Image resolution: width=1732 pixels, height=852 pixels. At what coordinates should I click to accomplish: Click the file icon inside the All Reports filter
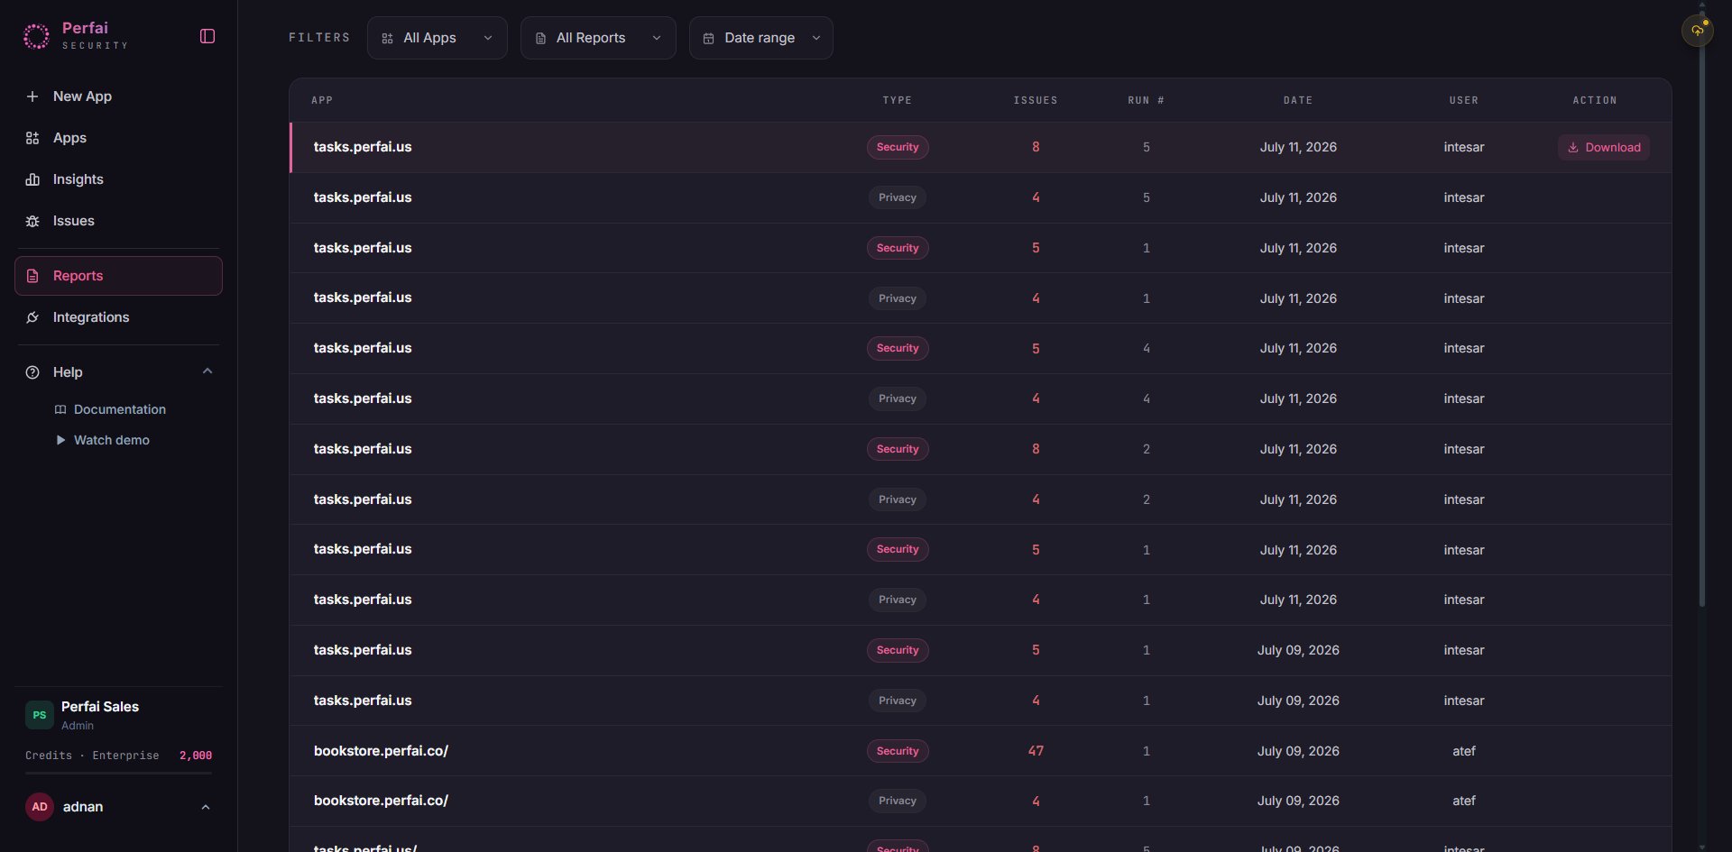point(540,38)
